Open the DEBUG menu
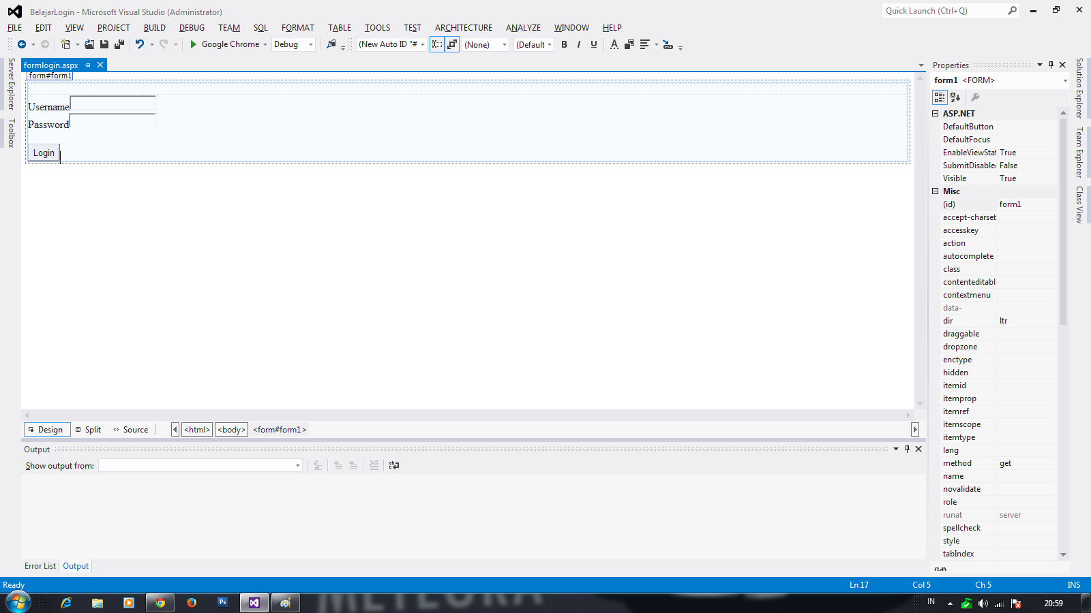 (x=191, y=27)
